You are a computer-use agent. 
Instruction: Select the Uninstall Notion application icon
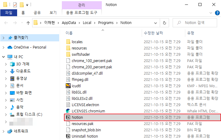[x=68, y=136]
